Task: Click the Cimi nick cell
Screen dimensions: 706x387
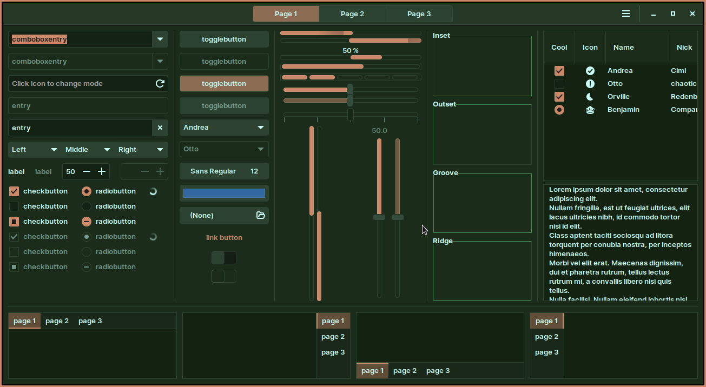Action: coord(678,71)
